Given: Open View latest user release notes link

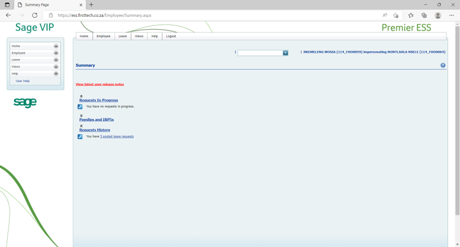Looking at the screenshot, I should 100,84.
